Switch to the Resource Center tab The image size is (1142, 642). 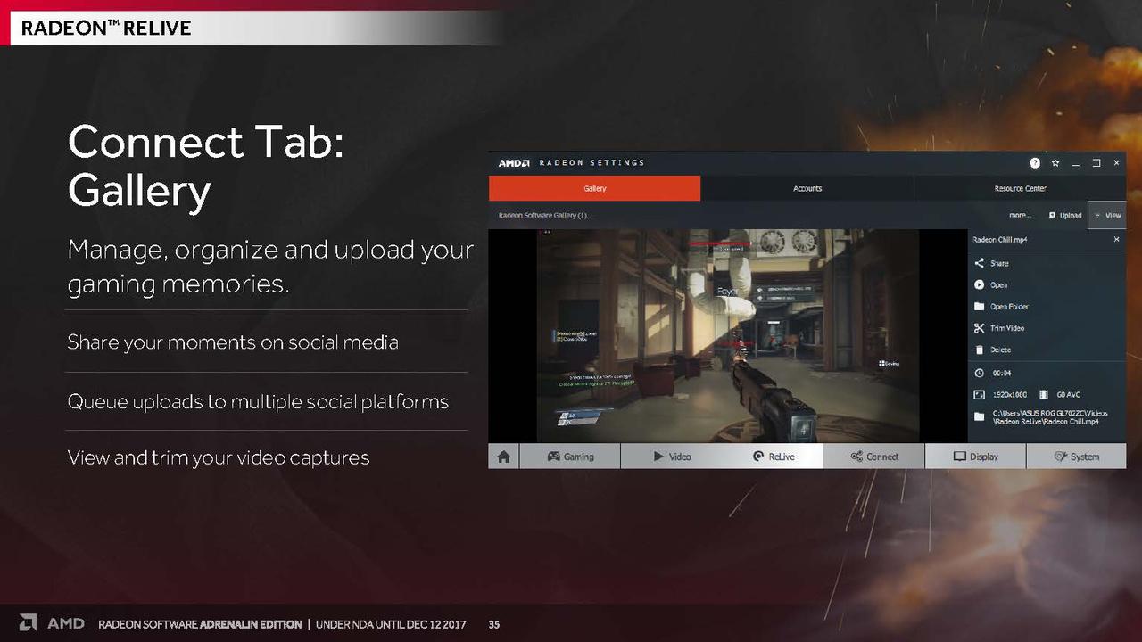(x=1020, y=188)
